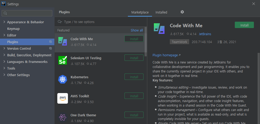Click the settings search field
Viewport: 260px width, 124px height.
coord(27,13)
